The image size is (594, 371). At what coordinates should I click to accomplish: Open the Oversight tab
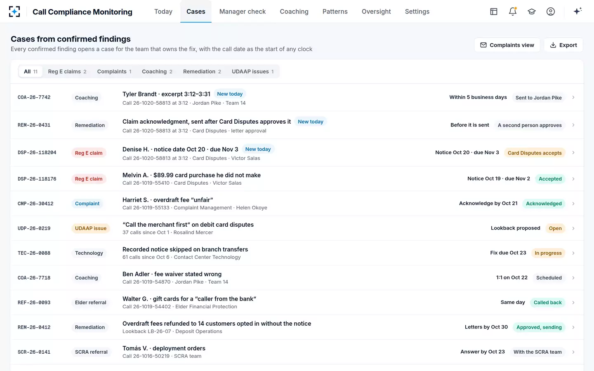click(x=376, y=12)
